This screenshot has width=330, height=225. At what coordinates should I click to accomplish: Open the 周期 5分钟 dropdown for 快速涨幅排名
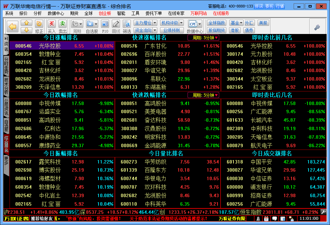tap(204, 38)
